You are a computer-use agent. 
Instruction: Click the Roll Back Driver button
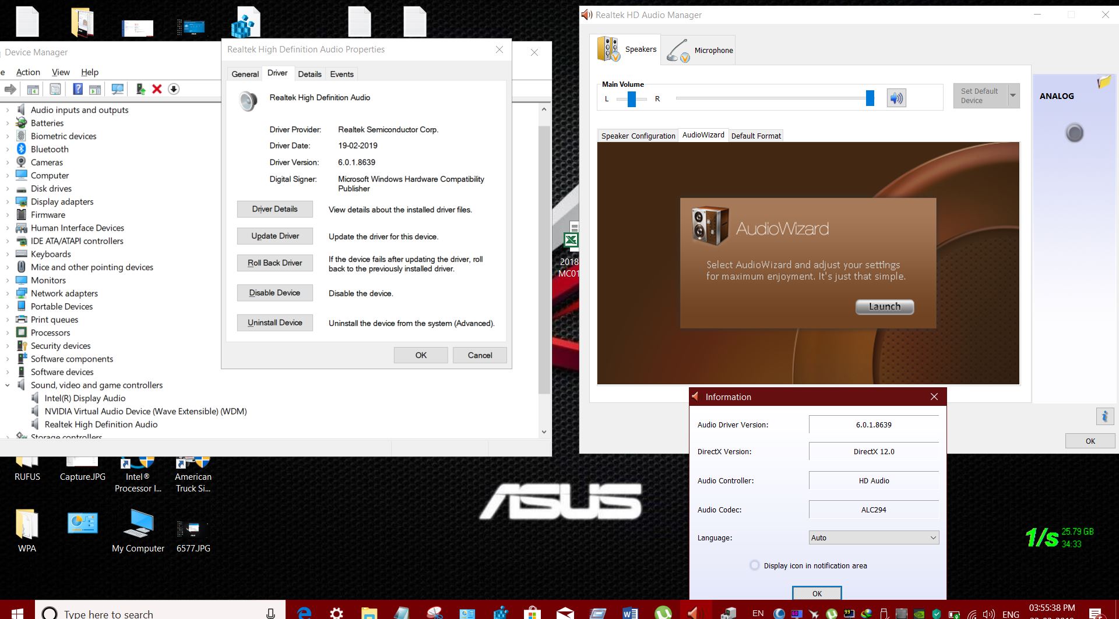275,263
